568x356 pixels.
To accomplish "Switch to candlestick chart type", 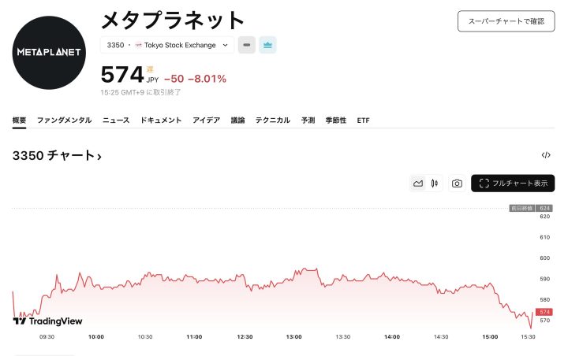I will 434,184.
